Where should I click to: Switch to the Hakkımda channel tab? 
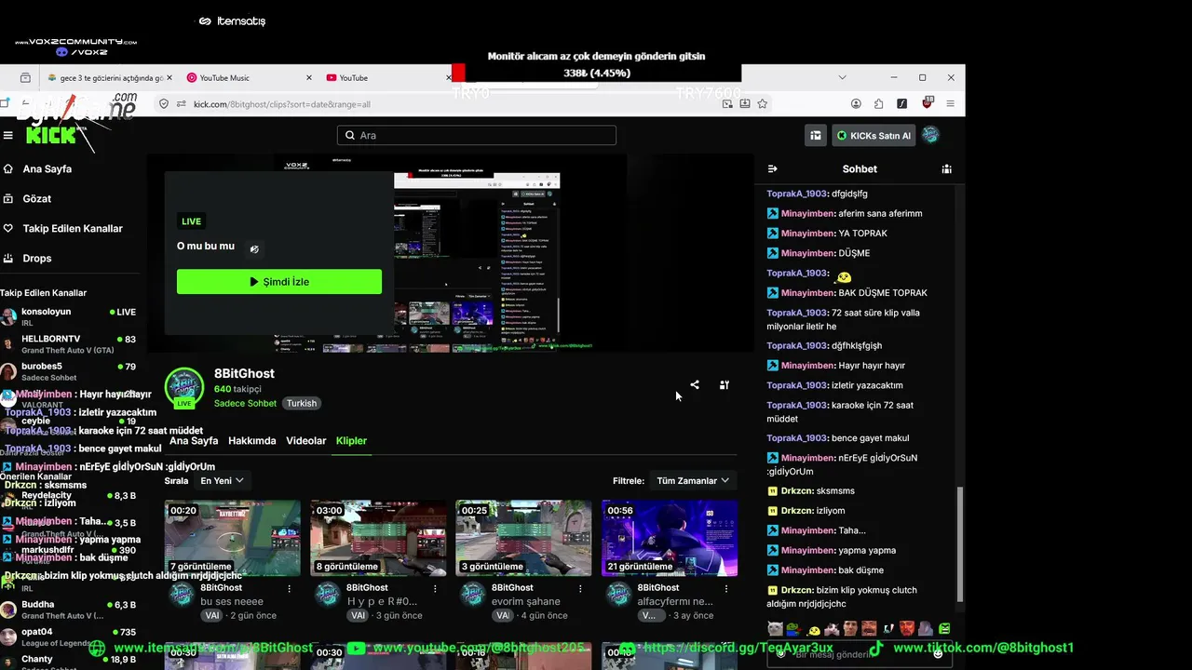[x=252, y=440]
